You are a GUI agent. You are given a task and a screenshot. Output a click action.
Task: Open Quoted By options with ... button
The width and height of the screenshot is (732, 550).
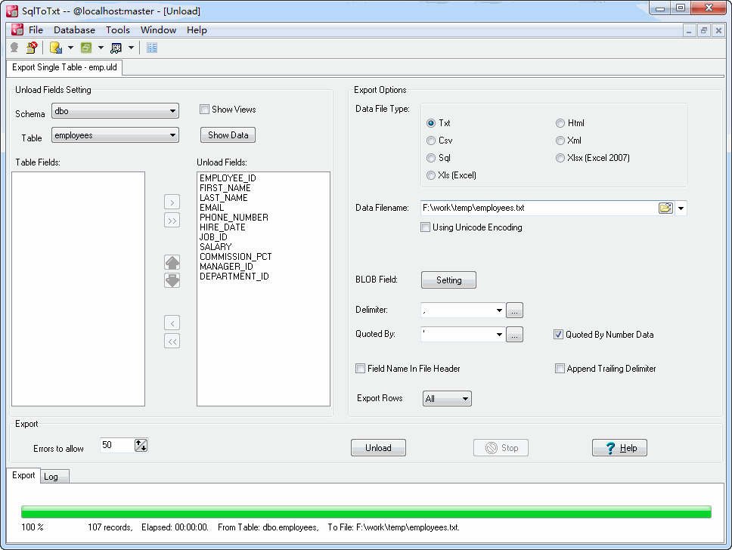click(514, 335)
